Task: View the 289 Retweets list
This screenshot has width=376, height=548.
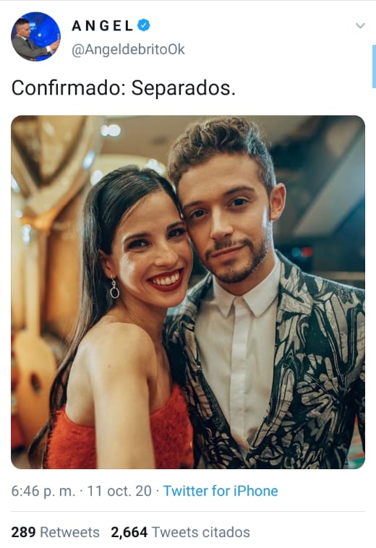Action: (x=55, y=532)
